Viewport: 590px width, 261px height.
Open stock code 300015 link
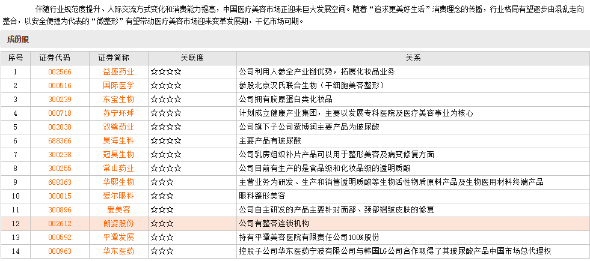point(60,196)
